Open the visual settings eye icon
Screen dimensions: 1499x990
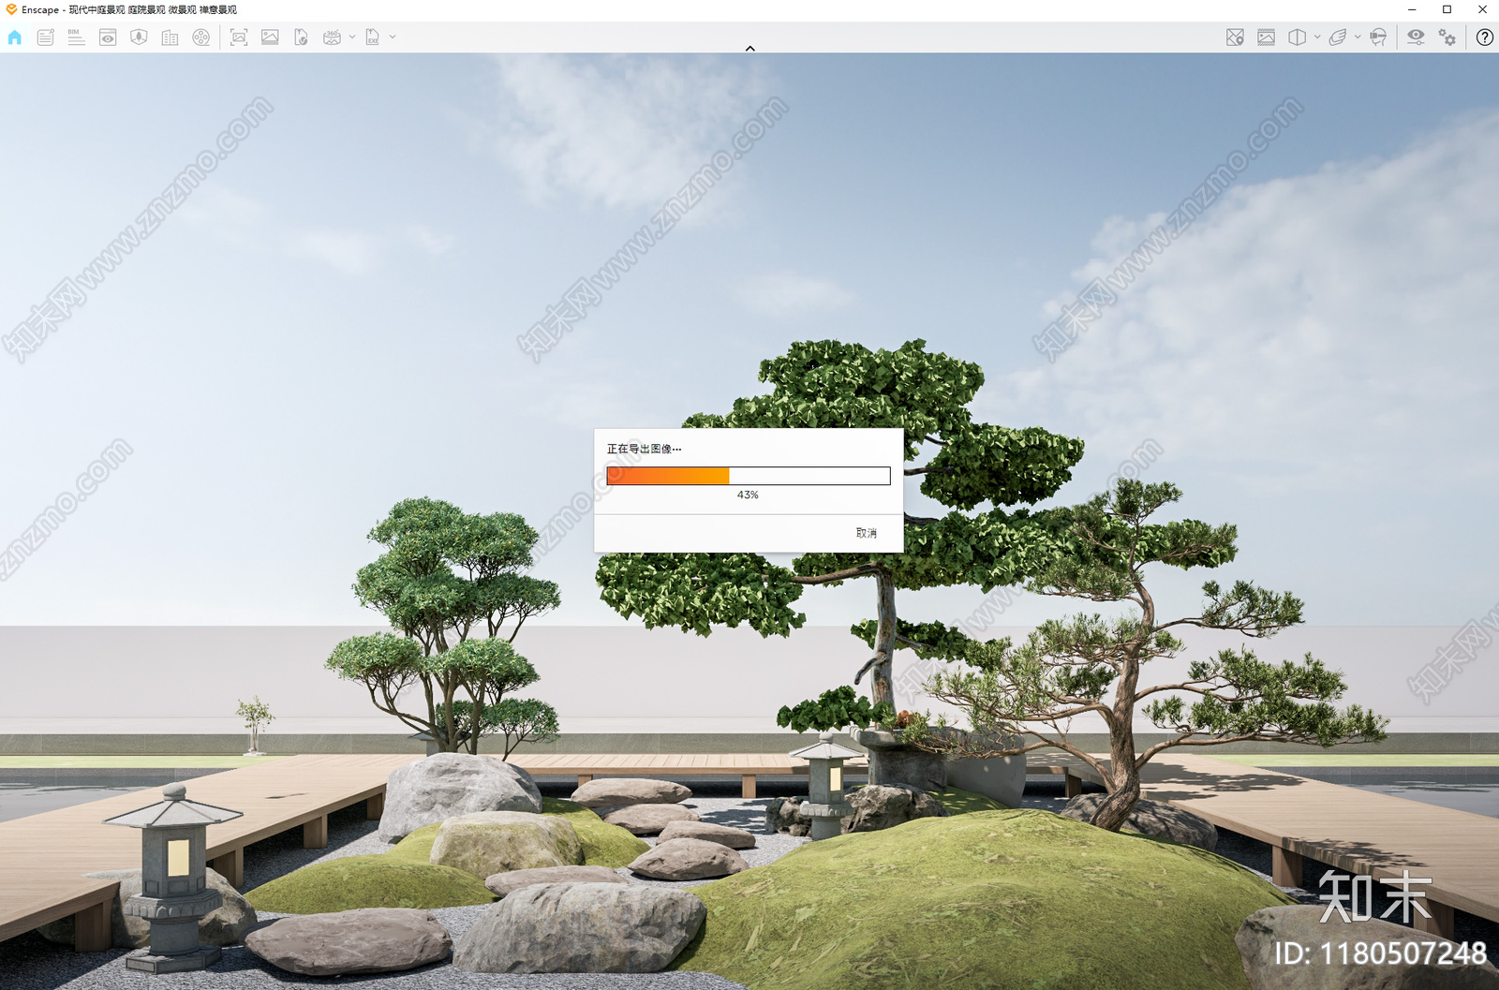point(1416,37)
